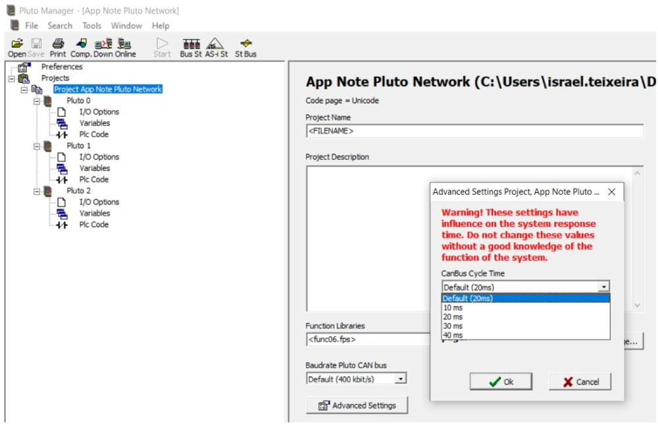This screenshot has width=658, height=424.
Task: Collapse the Pluto 2 tree node
Action: point(37,191)
